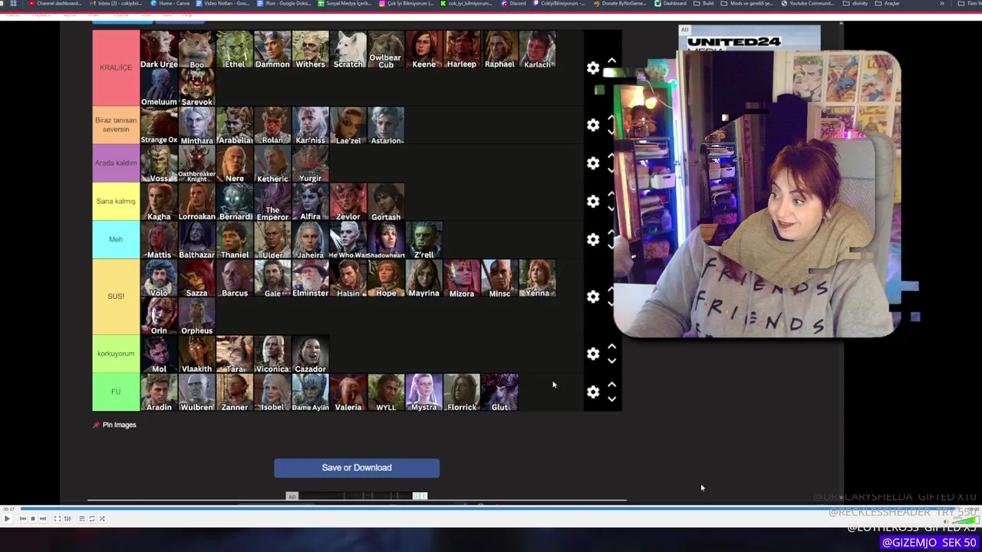Viewport: 982px width, 552px height.
Task: Toggle shuffle playback mode
Action: pos(101,519)
